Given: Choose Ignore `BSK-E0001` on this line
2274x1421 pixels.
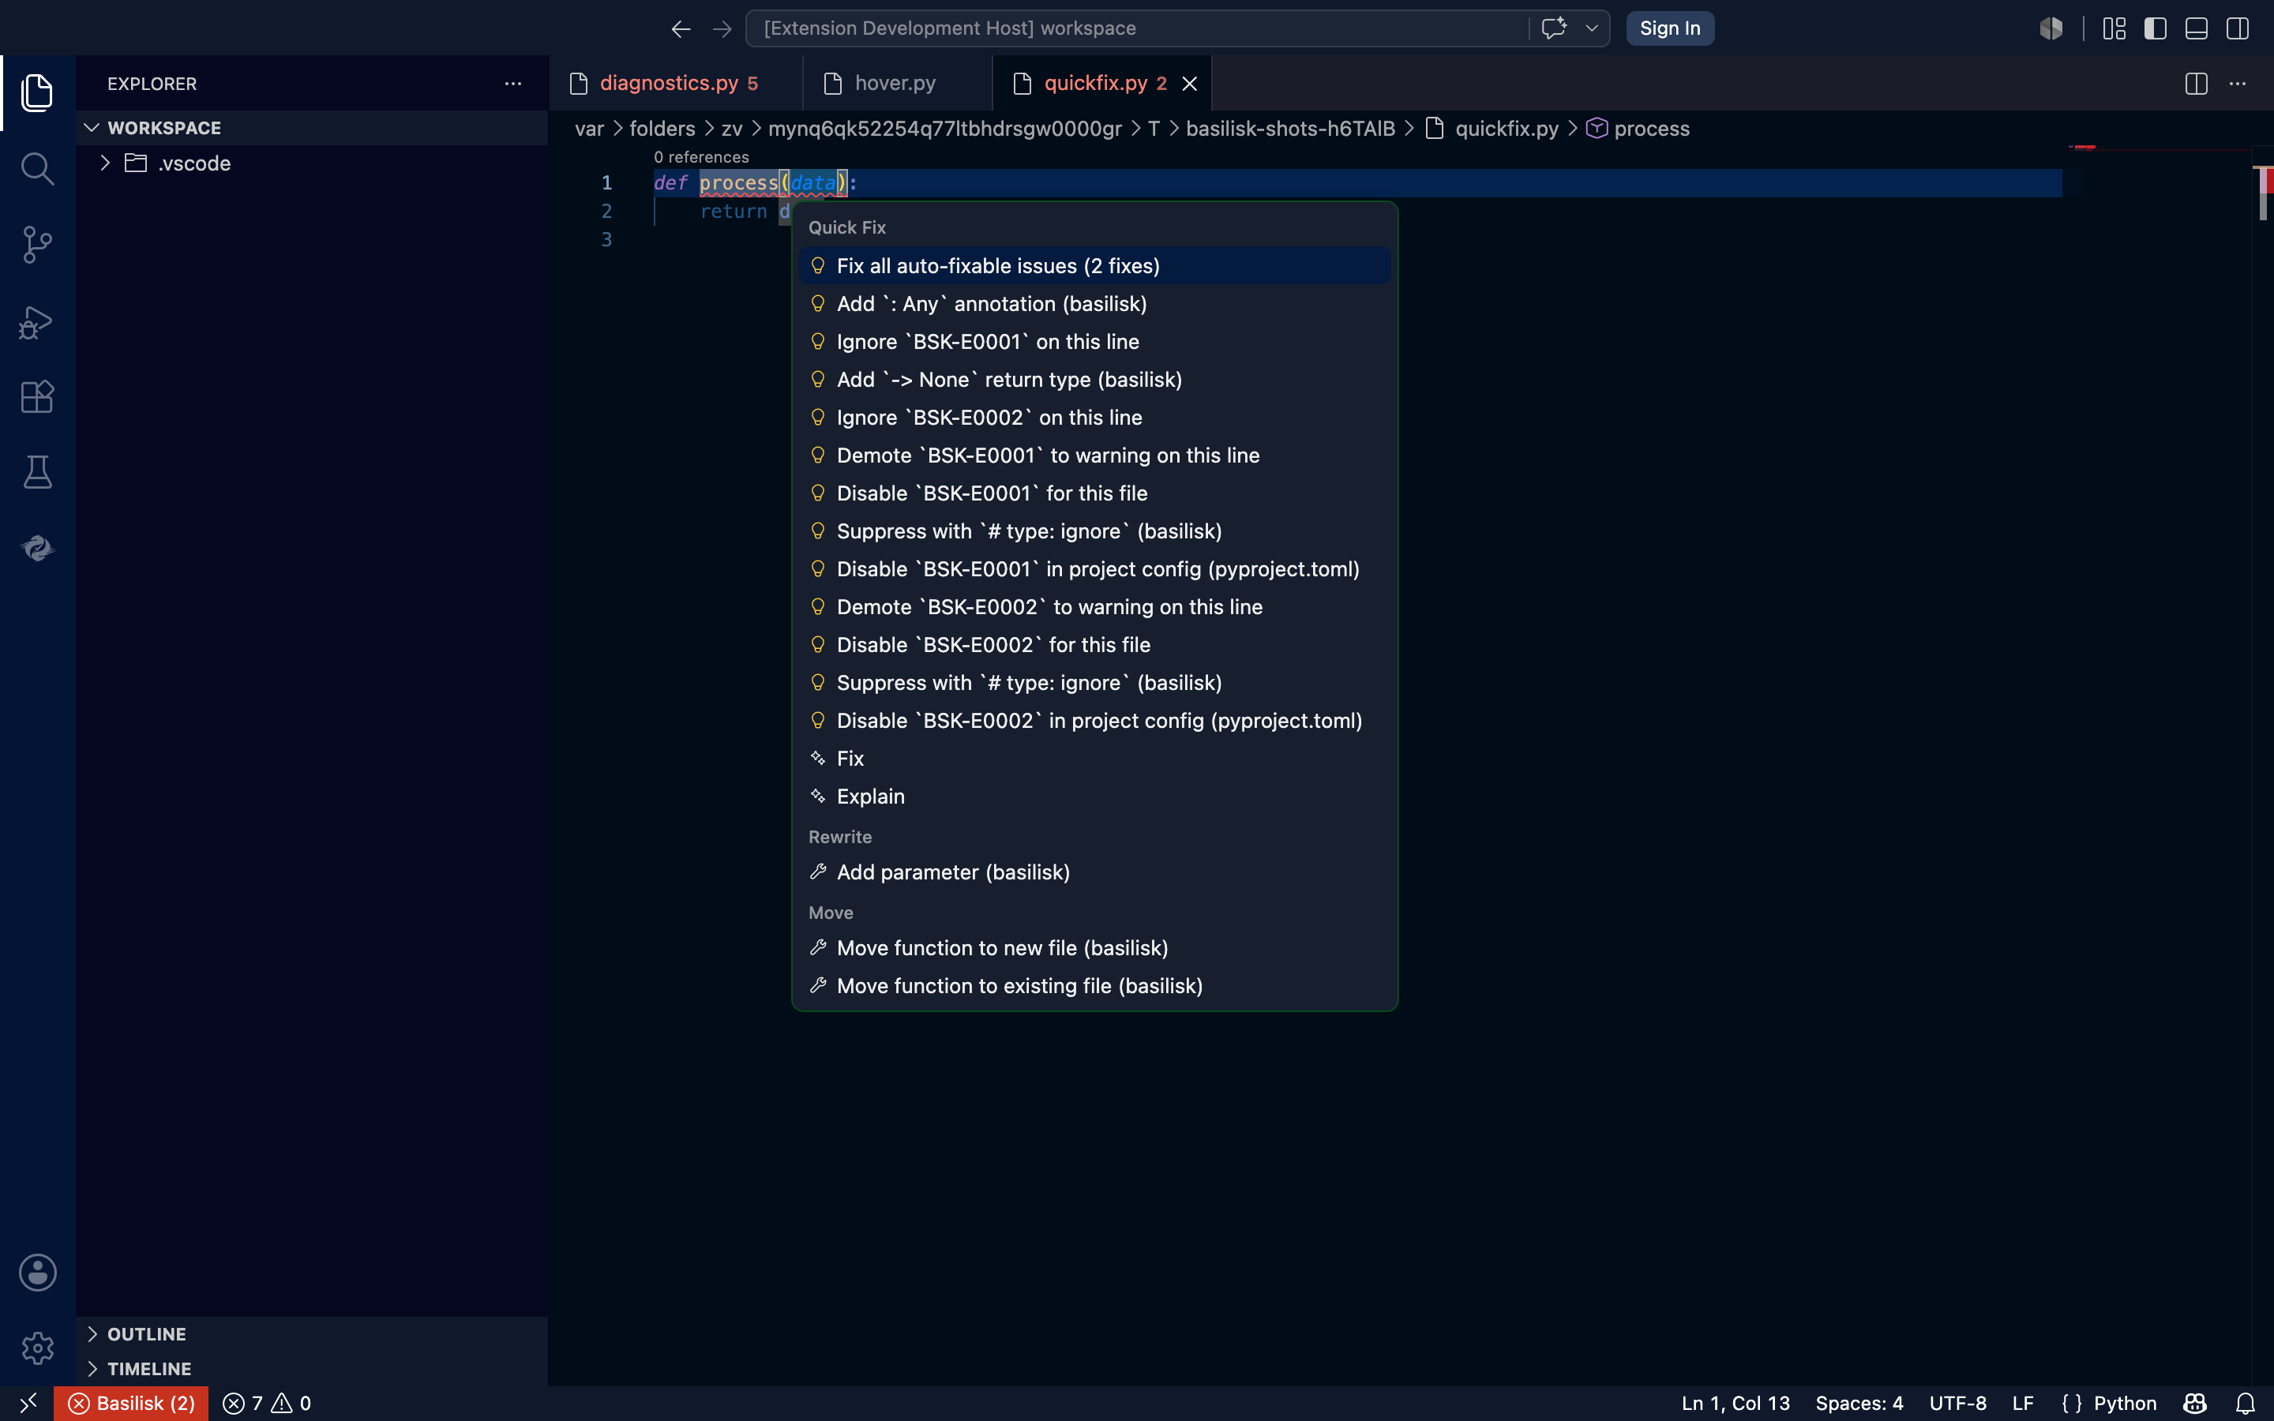Looking at the screenshot, I should pos(1094,342).
